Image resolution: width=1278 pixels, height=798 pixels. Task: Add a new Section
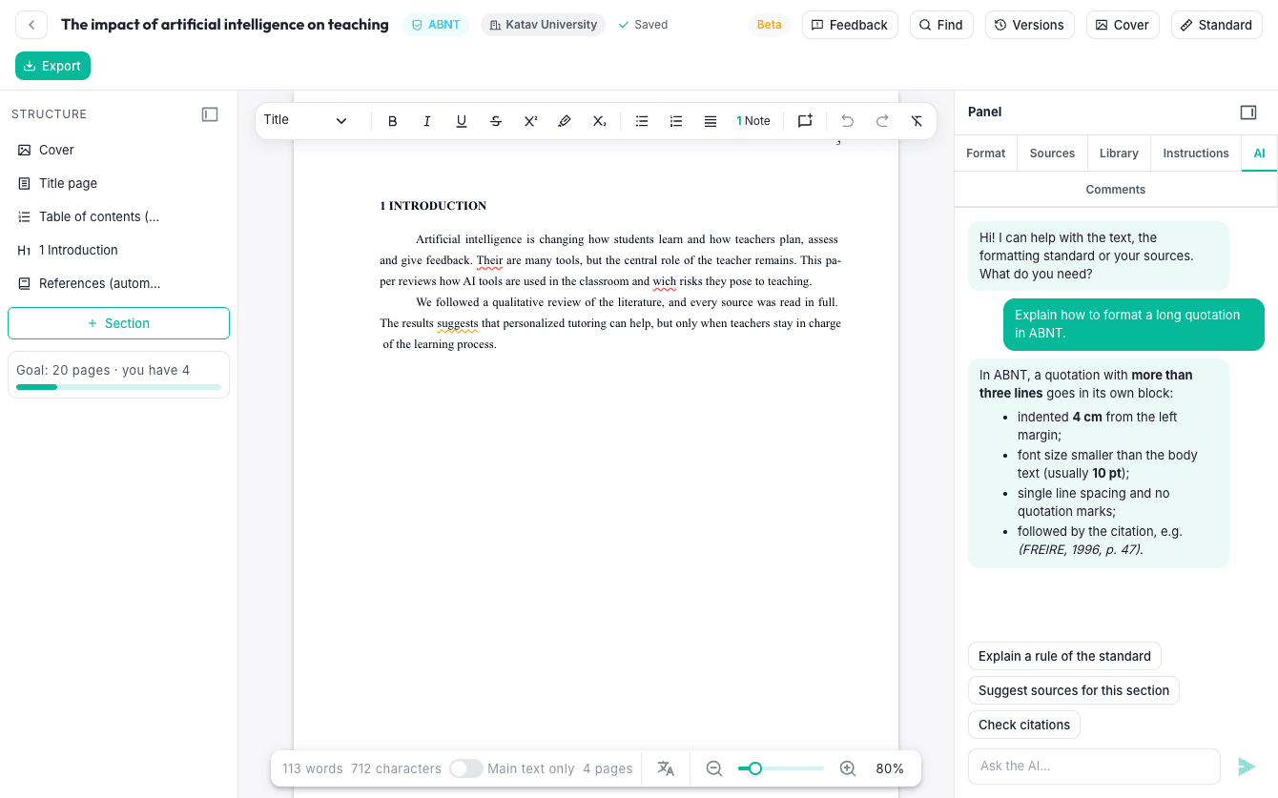pos(118,323)
